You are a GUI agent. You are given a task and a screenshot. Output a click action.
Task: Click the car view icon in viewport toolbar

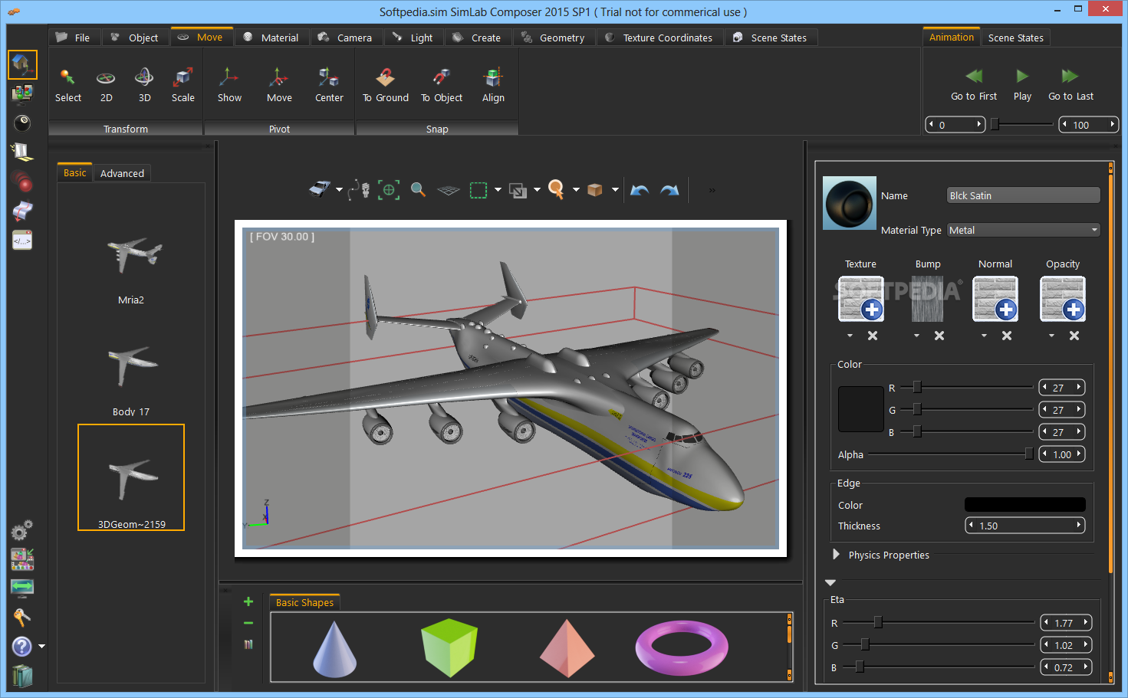click(320, 189)
